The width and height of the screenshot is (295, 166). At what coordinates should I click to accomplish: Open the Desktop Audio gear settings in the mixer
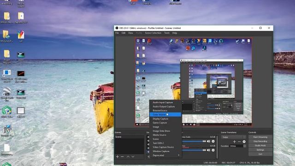point(213,142)
